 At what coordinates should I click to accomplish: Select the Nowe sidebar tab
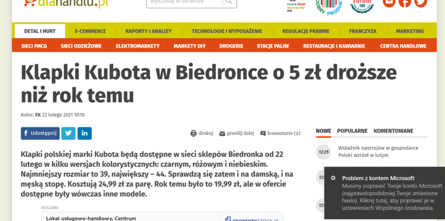coord(323,131)
